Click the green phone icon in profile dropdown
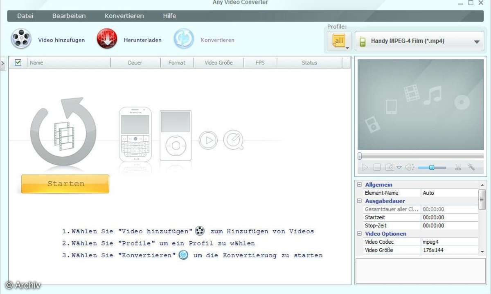This screenshot has height=294, width=491. (362, 41)
